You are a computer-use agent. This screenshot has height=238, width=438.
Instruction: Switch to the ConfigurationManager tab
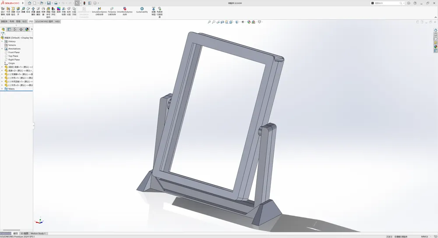(15, 29)
